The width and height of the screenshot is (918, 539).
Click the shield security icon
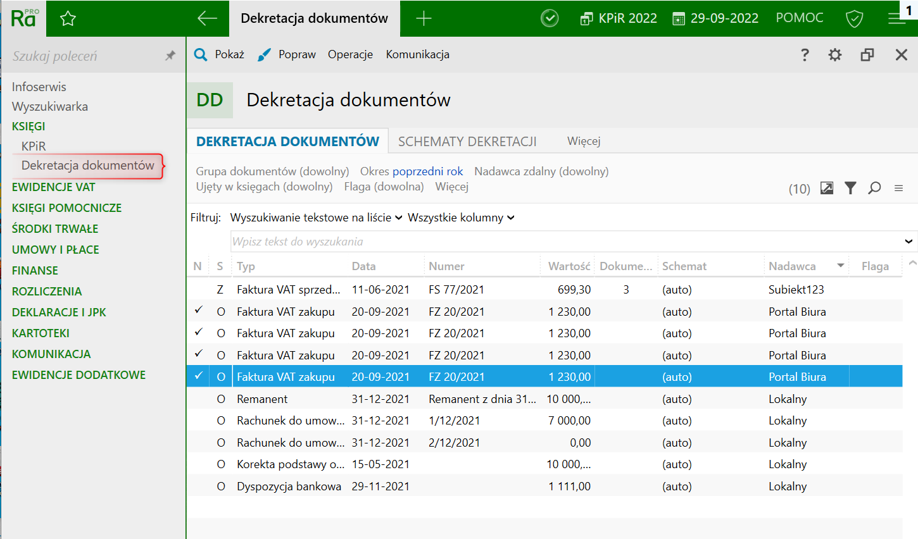854,18
